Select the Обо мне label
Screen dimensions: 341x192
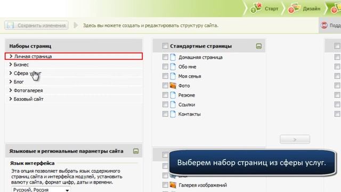187,67
